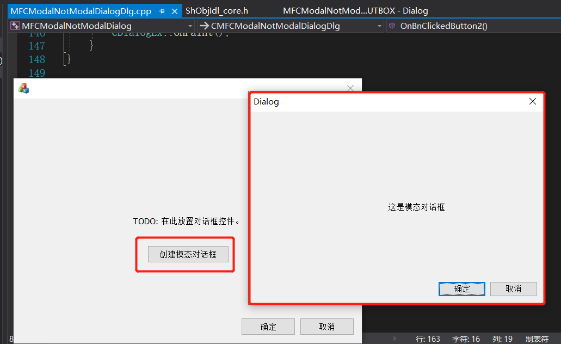Click the Dialog title bar text
The width and height of the screenshot is (561, 344).
266,102
